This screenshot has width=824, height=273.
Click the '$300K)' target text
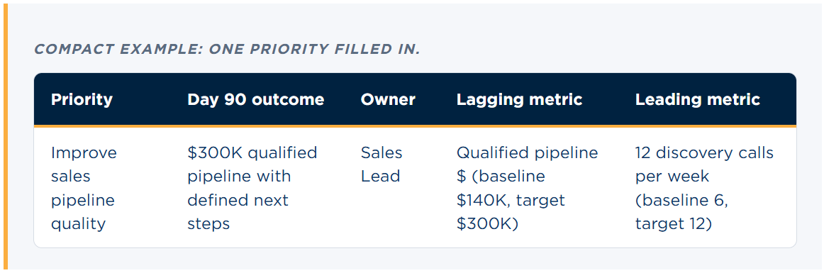(487, 224)
